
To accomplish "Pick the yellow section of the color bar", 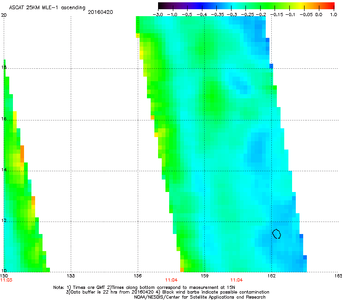I will point(302,6).
